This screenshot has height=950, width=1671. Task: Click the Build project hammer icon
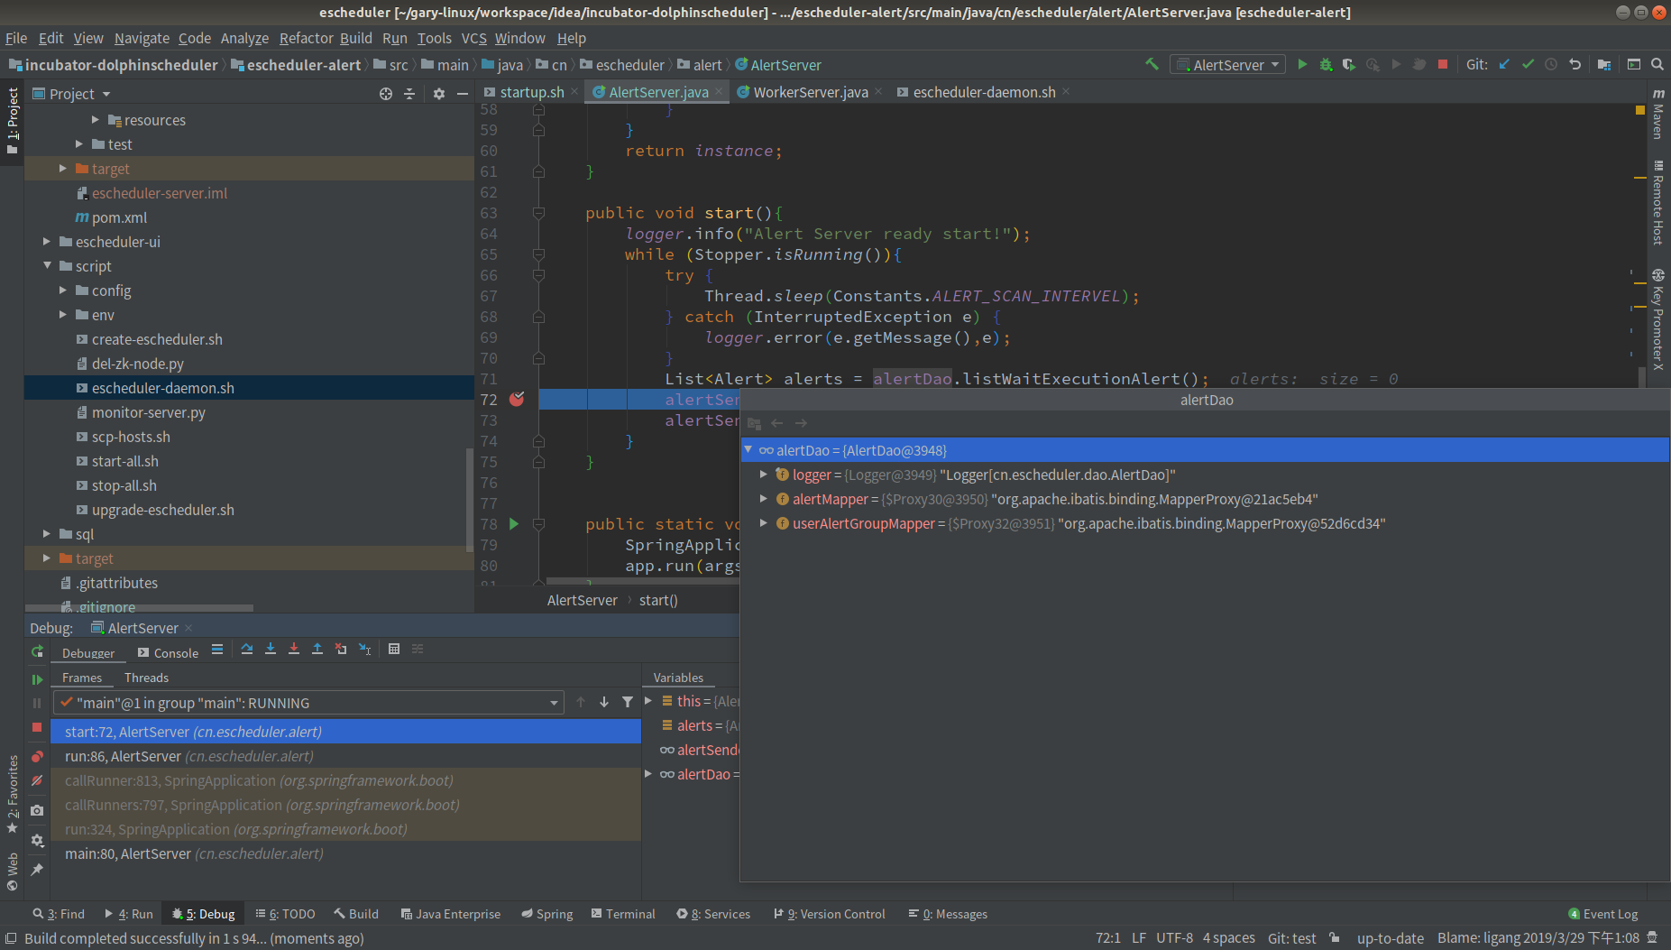[1152, 64]
